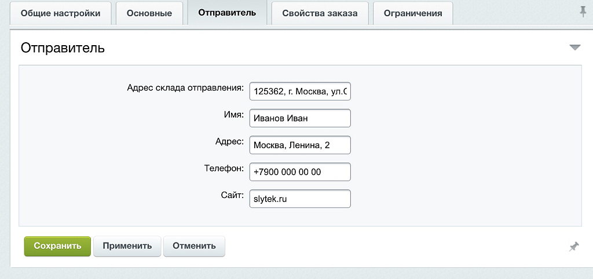Go to the Свойства заказа tab
The height and width of the screenshot is (279, 593).
tap(320, 13)
